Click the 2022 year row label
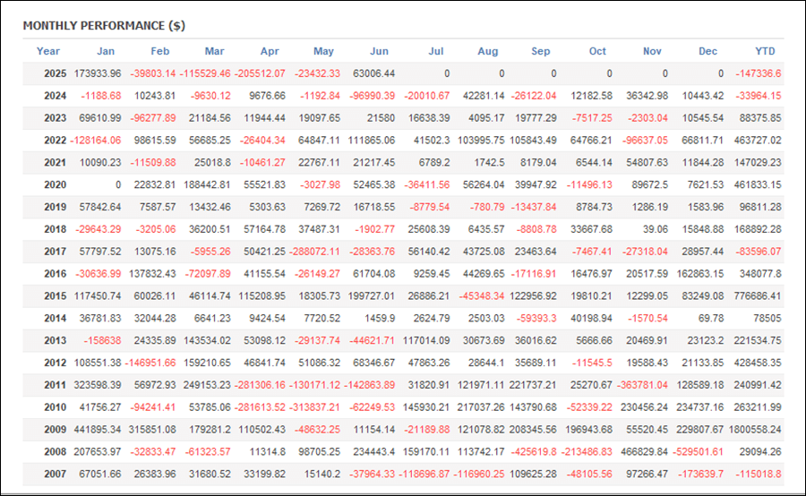Screen dimensions: 806x496 (55, 141)
